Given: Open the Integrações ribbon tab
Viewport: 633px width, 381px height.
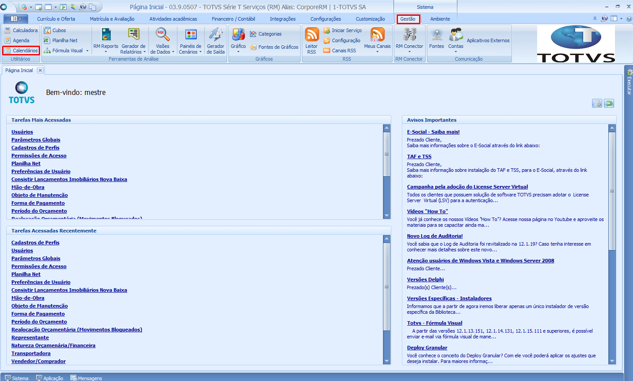Looking at the screenshot, I should [283, 19].
